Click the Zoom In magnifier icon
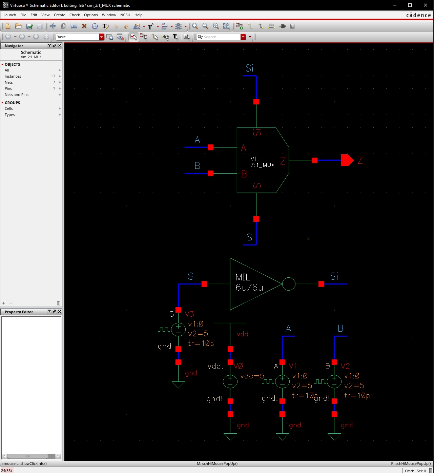Screen dimensions: 434x473 195,26
